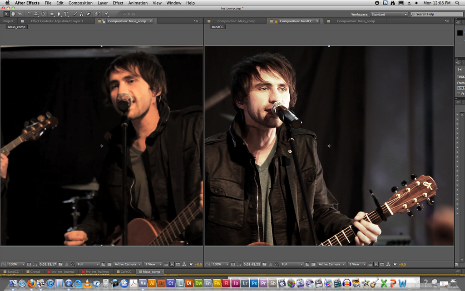Image resolution: width=465 pixels, height=291 pixels.
Task: Select the Hand tool
Action: [13, 14]
